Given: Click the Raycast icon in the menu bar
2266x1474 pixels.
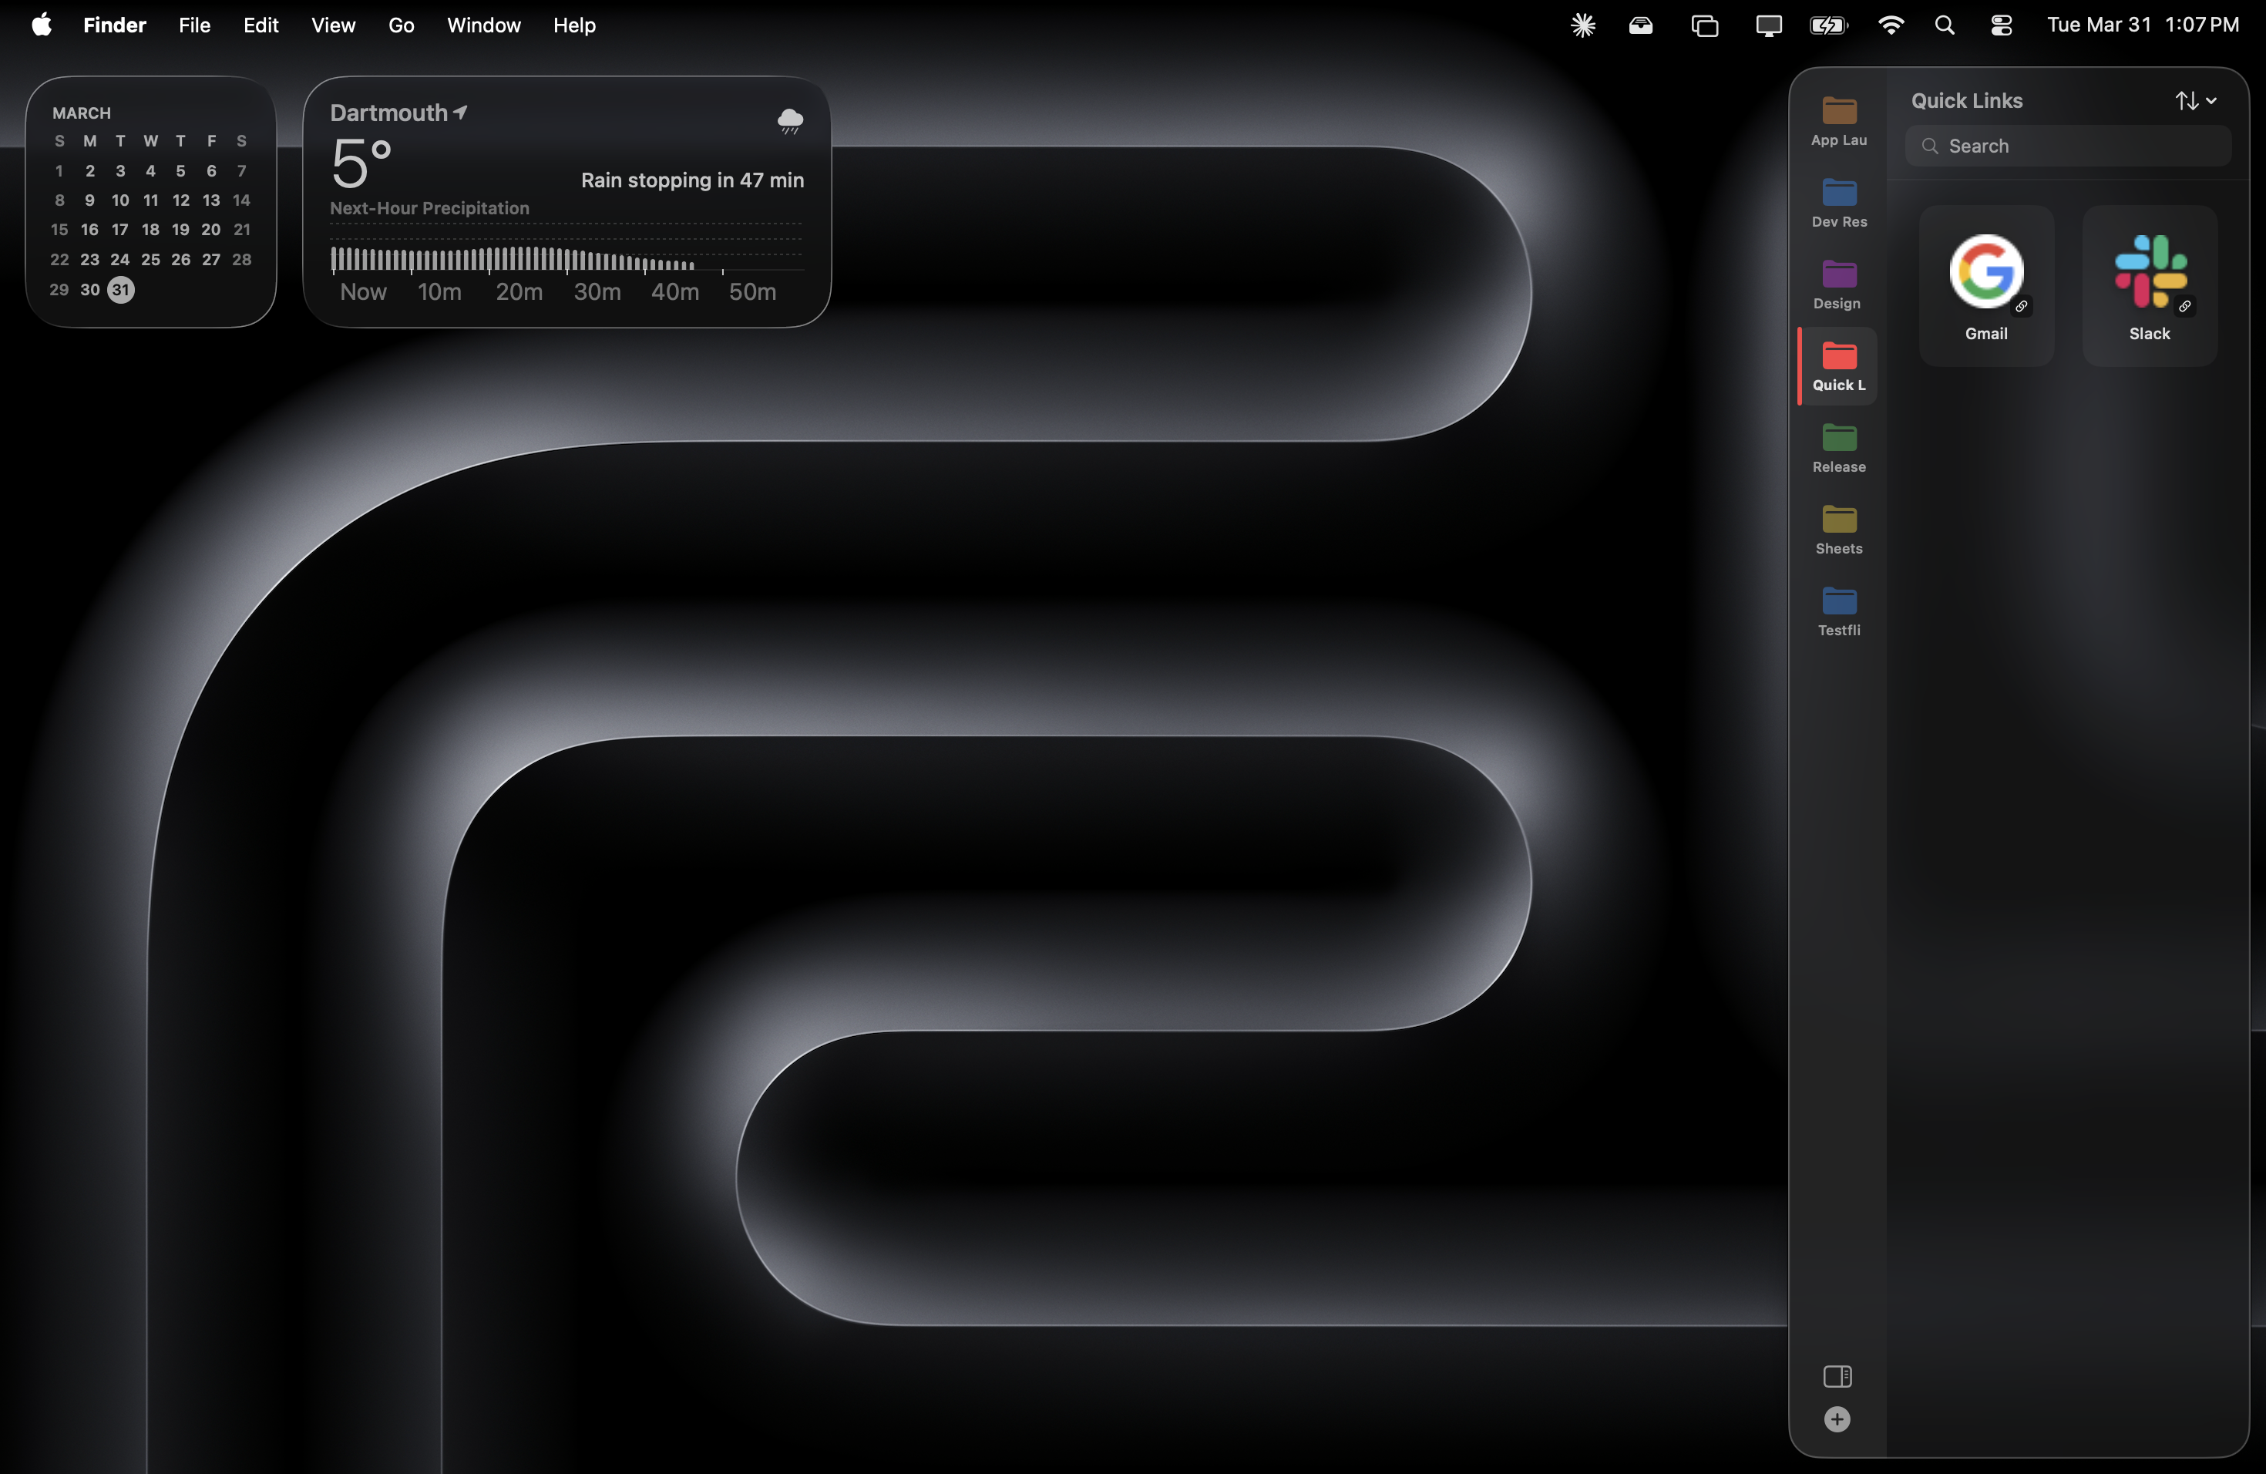Looking at the screenshot, I should [x=1583, y=25].
